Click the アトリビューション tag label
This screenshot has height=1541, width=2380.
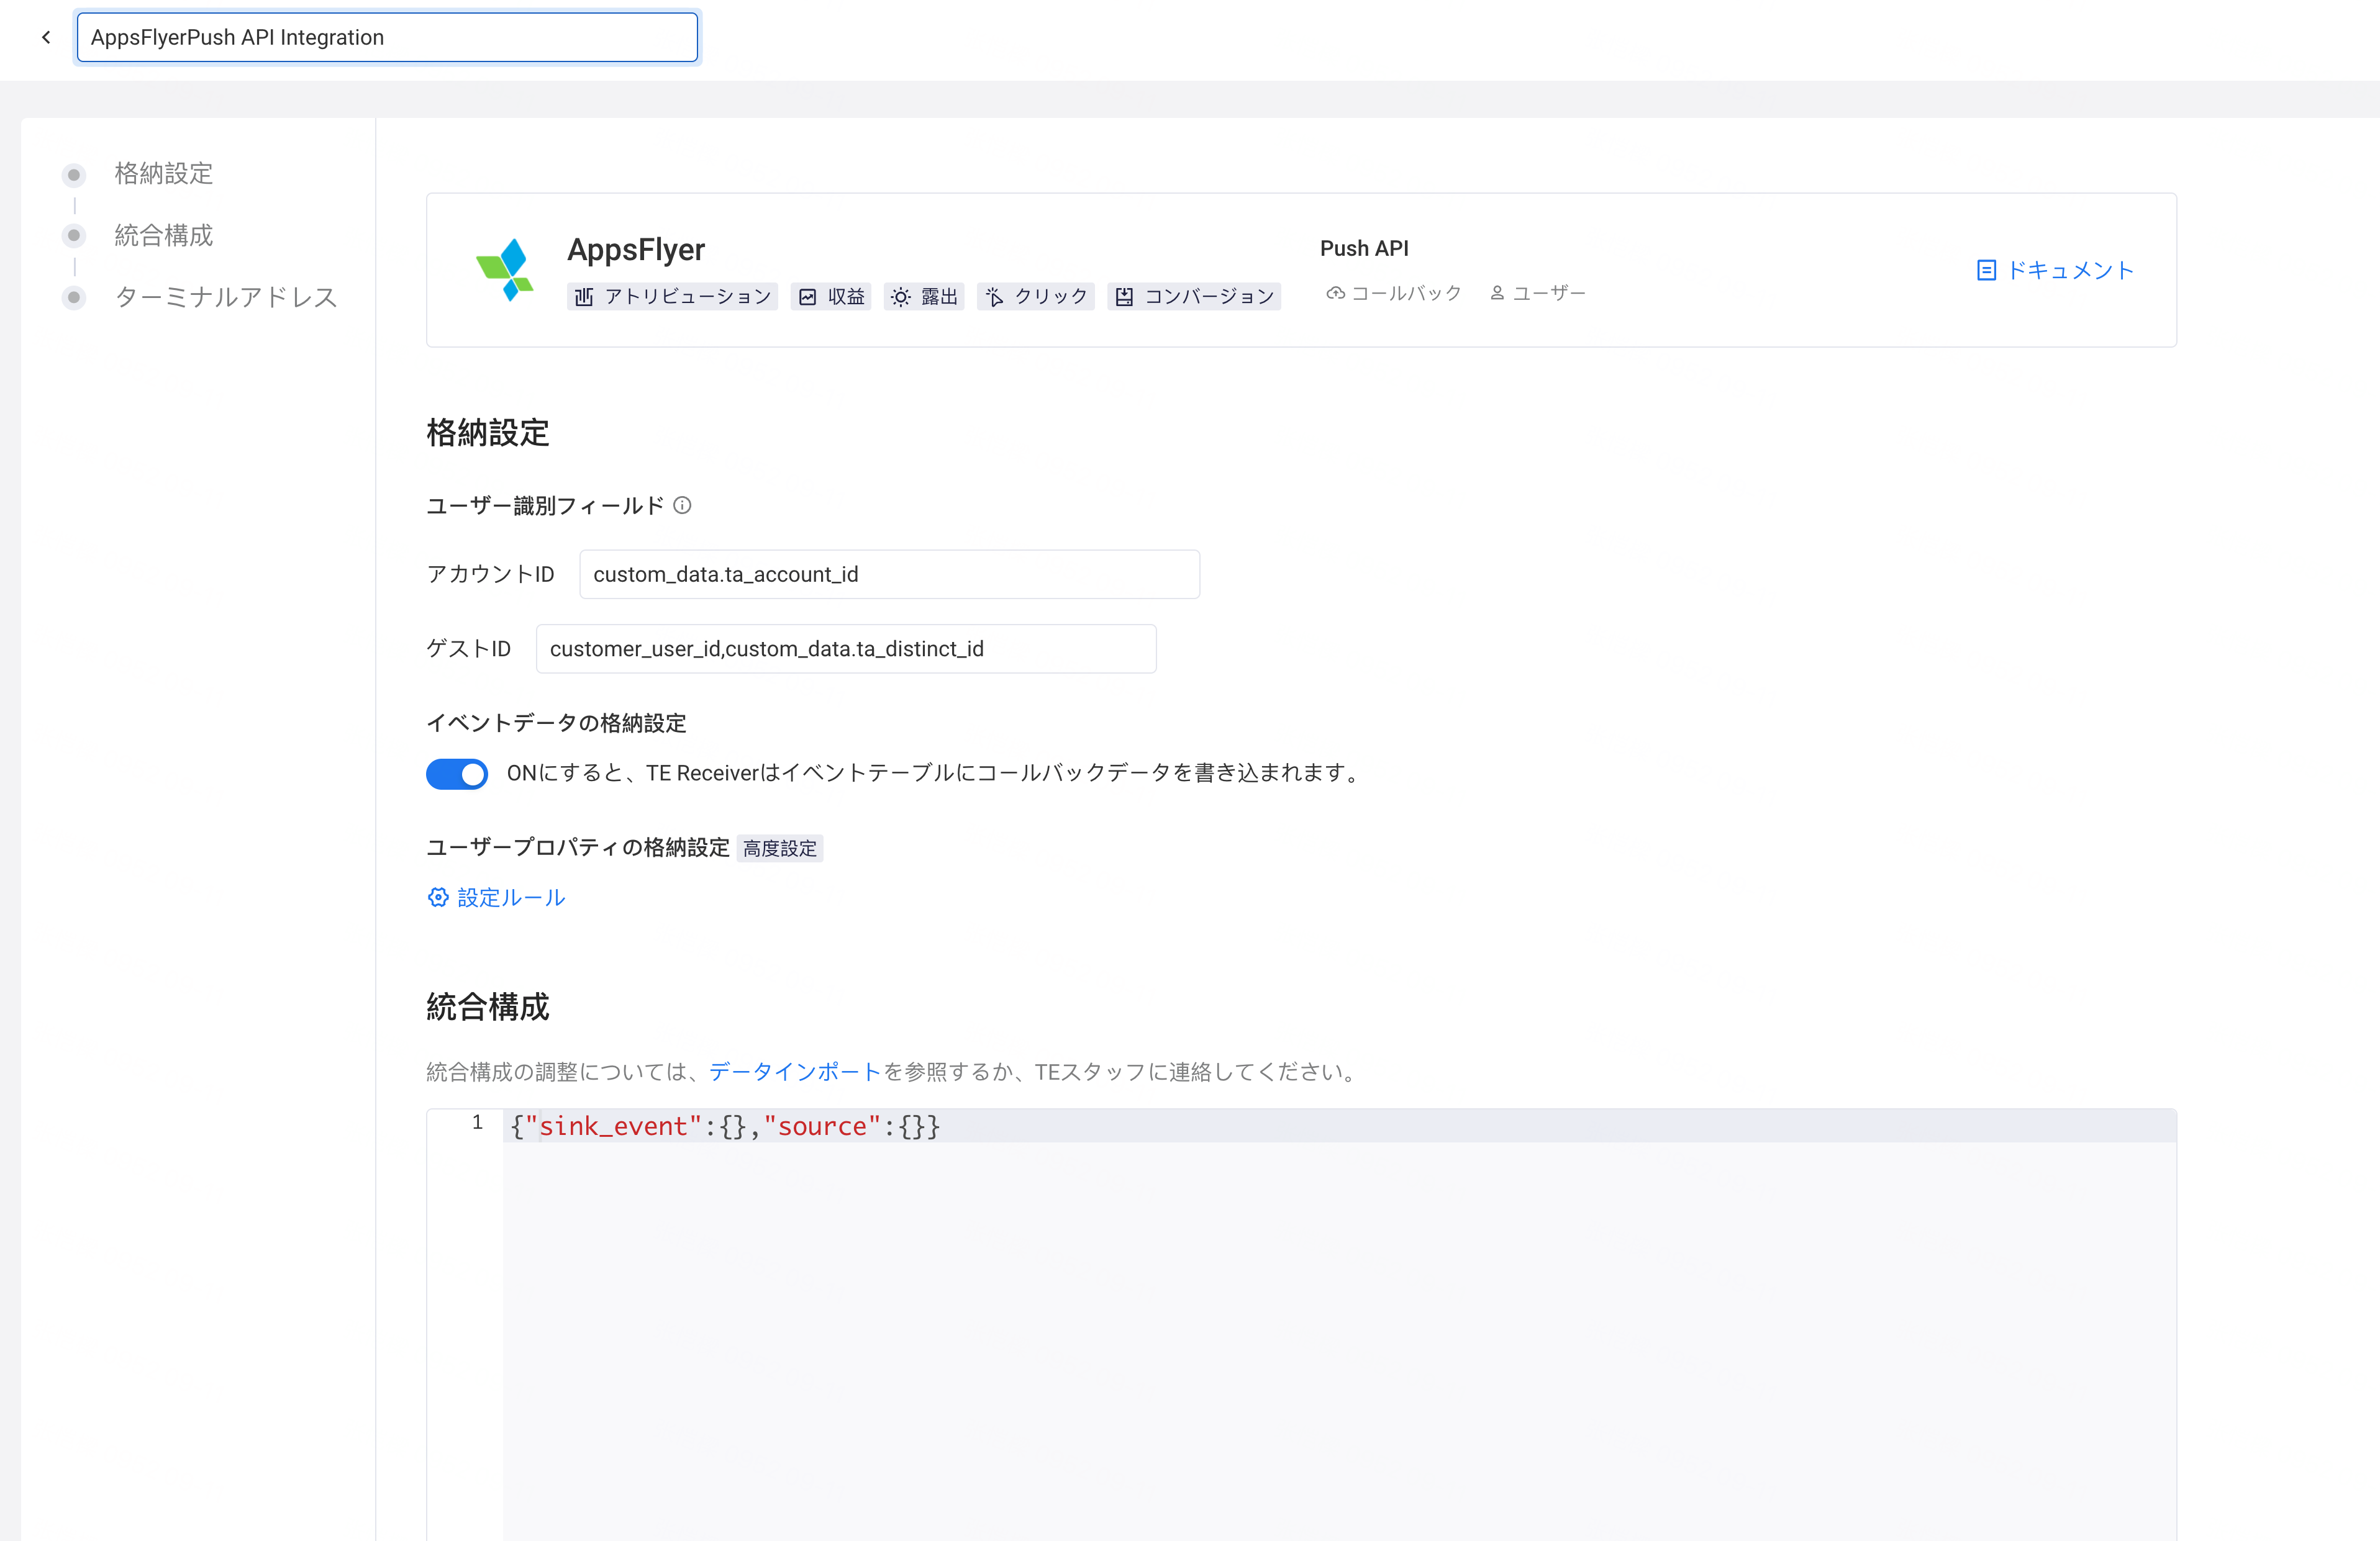click(688, 297)
